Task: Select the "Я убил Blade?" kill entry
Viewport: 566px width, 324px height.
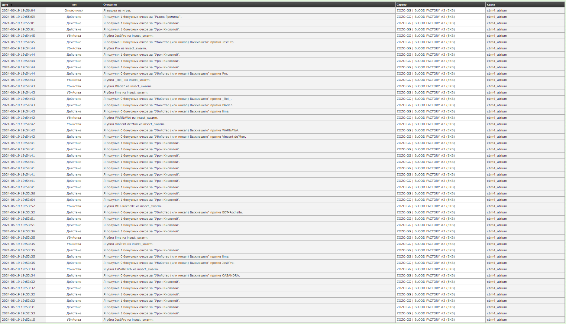Action: (127, 86)
